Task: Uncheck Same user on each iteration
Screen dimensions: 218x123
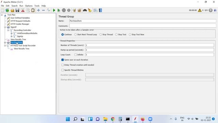Action: 63,60
